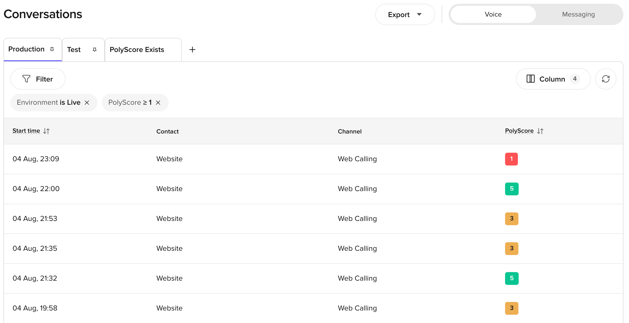Switch to Messaging mode toggle
This screenshot has width=629, height=323.
pyautogui.click(x=578, y=14)
